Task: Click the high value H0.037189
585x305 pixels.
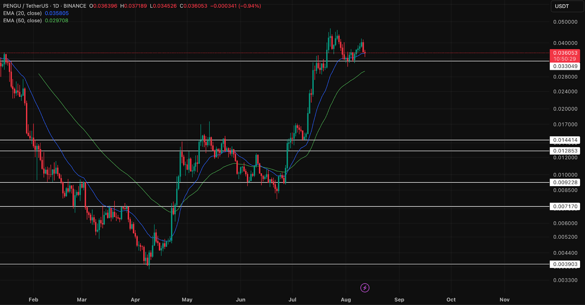Action: (133, 6)
